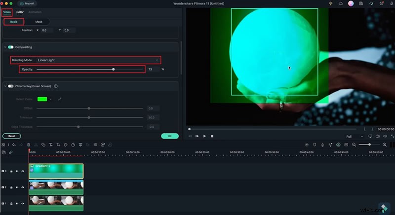
Task: Hide track 1 with its eye icon
Action: click(23, 204)
